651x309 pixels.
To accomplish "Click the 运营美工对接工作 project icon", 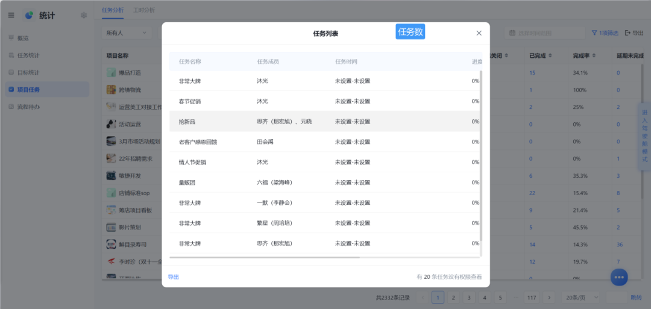I will [x=111, y=107].
